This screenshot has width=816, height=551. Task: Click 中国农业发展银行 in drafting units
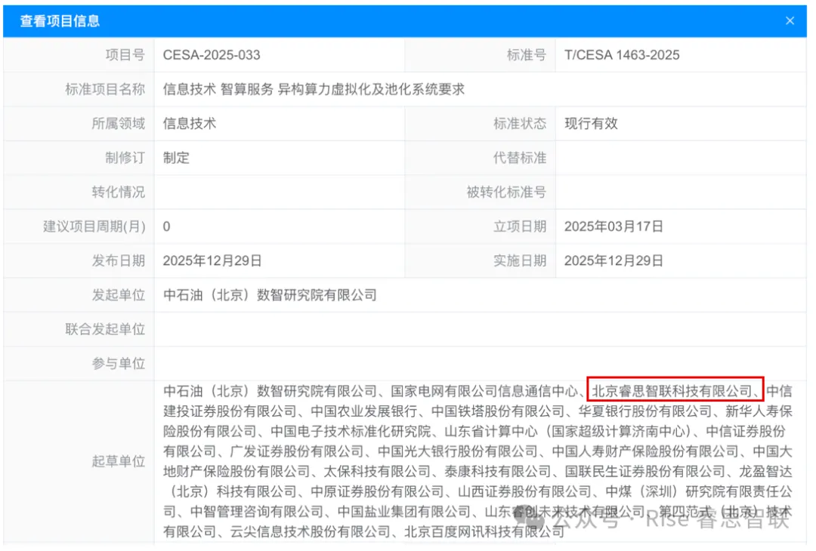coord(364,411)
